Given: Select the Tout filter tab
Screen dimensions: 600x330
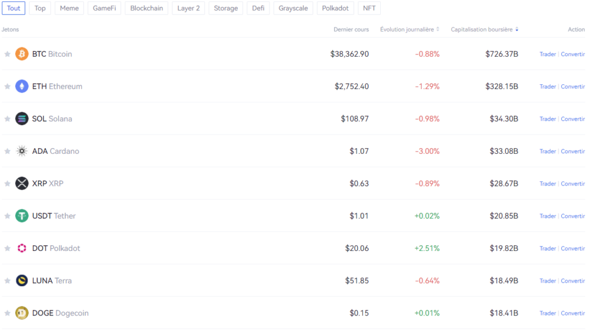Looking at the screenshot, I should coord(13,8).
